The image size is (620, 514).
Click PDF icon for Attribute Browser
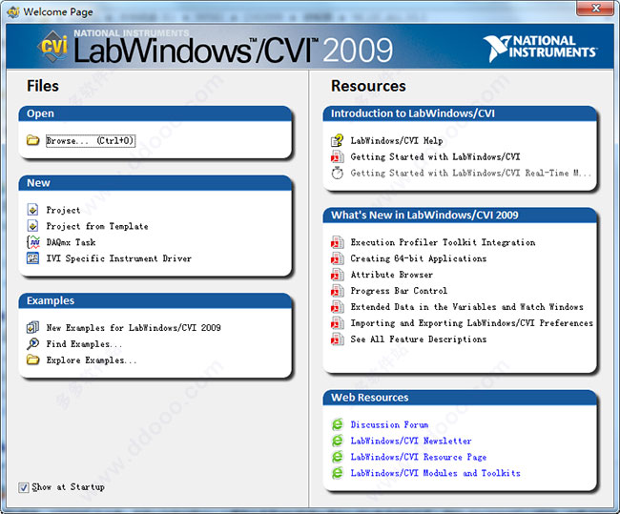(x=338, y=275)
